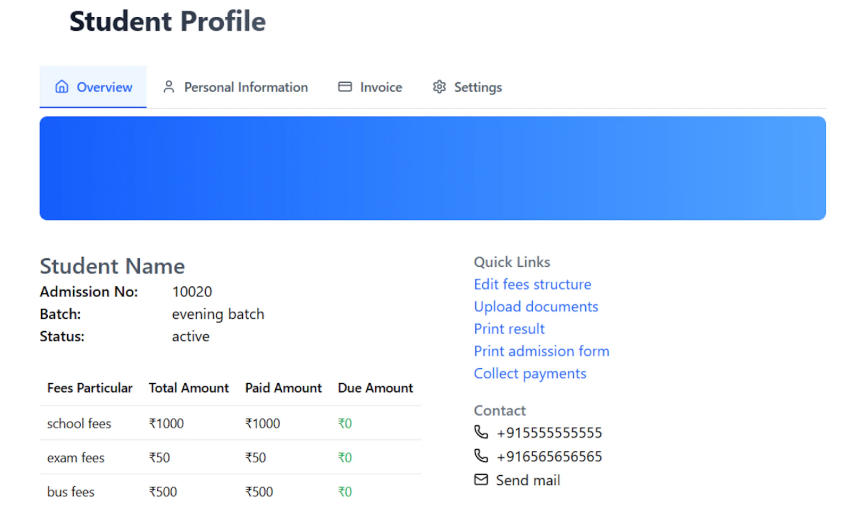Screen dimensions: 867x518
Task: Click the Fees Particular column header
Action: (89, 388)
